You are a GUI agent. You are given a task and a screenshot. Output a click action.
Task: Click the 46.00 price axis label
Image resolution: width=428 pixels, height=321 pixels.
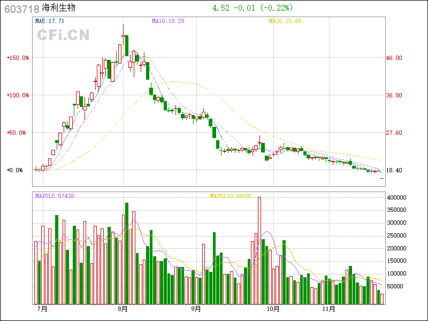pyautogui.click(x=394, y=58)
